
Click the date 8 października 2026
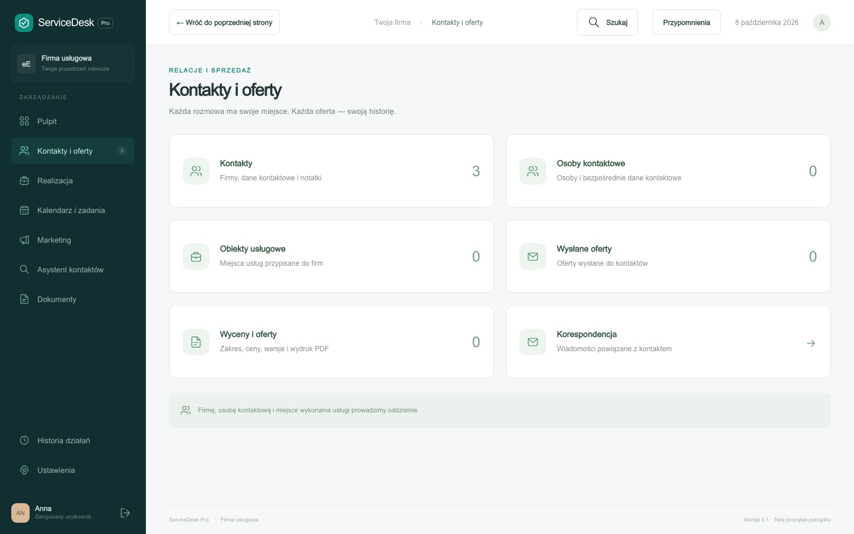(x=767, y=23)
